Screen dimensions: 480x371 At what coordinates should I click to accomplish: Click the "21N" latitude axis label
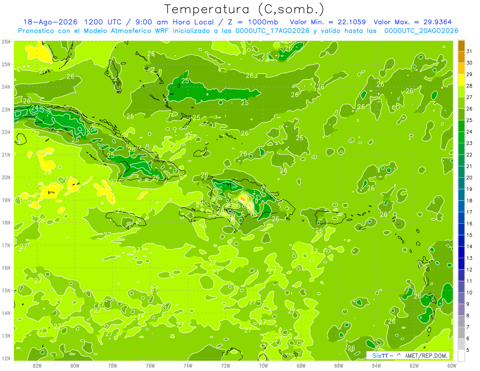click(6, 154)
